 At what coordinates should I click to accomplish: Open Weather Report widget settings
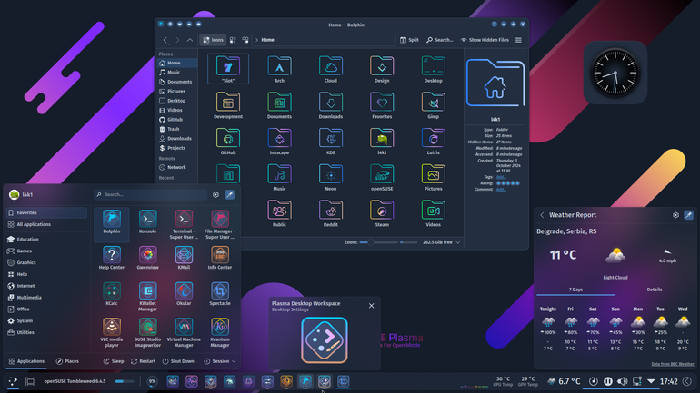(x=675, y=215)
